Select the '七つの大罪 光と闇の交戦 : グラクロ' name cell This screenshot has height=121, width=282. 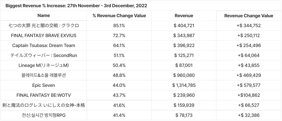pos(44,25)
